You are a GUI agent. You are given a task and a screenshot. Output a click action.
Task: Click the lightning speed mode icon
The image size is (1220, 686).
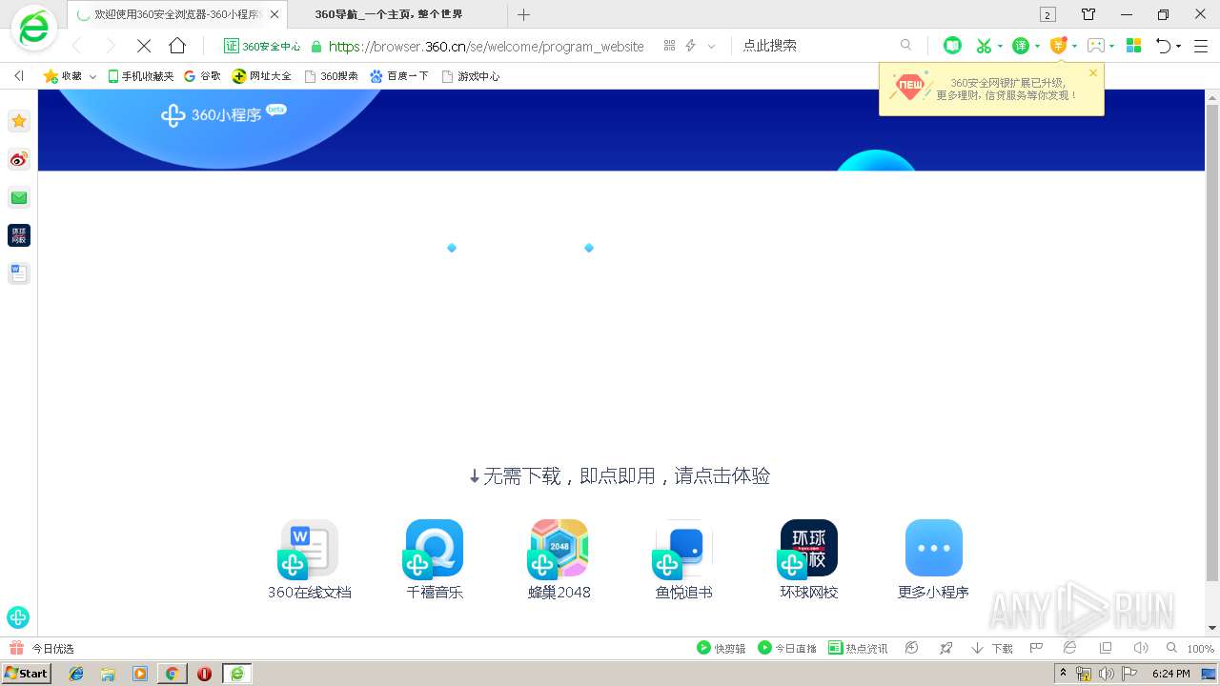point(691,46)
